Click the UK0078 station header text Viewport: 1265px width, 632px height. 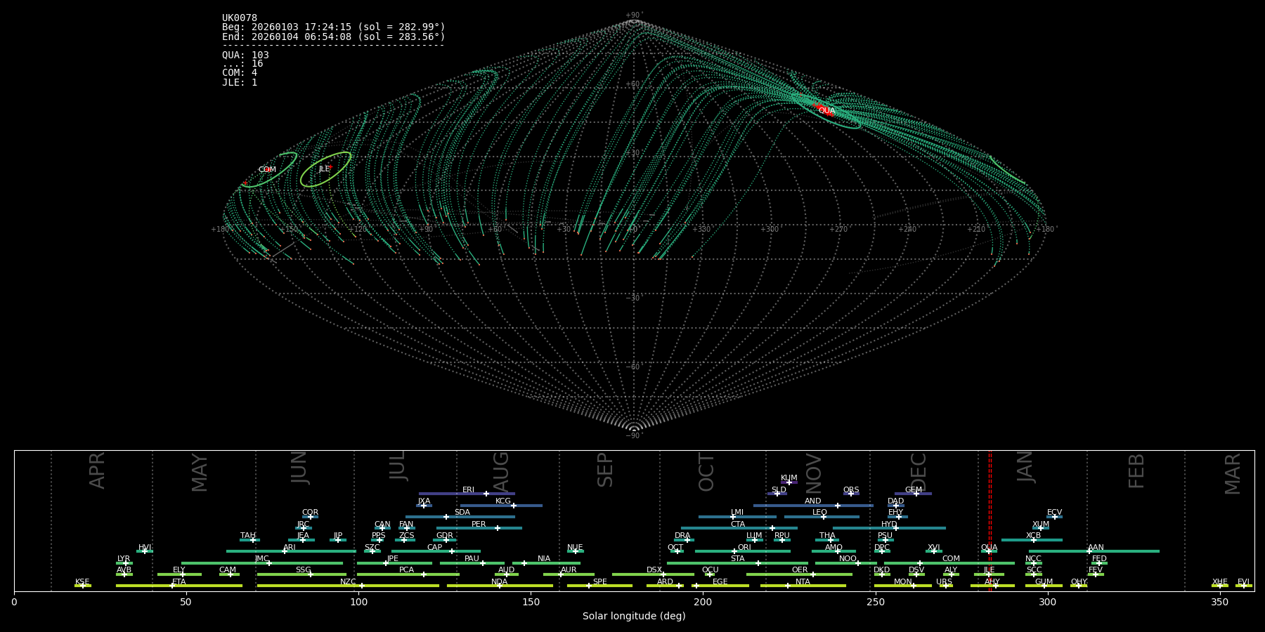coord(240,18)
